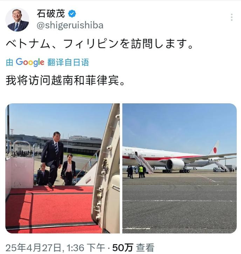This screenshot has width=241, height=254.
Task: Click the worker in yellow safety vest
Action: [141, 171]
